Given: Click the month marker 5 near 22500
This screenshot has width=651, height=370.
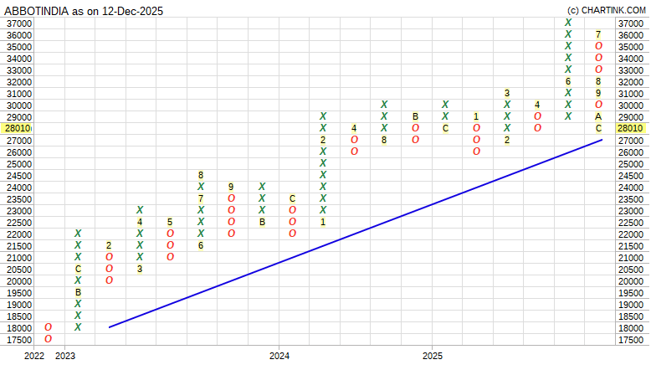Looking at the screenshot, I should [x=170, y=222].
